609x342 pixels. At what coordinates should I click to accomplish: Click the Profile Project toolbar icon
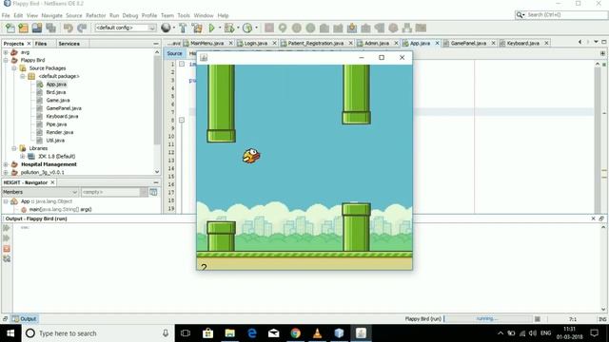(x=247, y=28)
